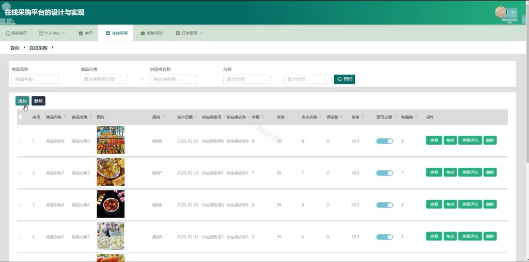Toggle the 是否上架 switch for 商品名称7

[384, 173]
